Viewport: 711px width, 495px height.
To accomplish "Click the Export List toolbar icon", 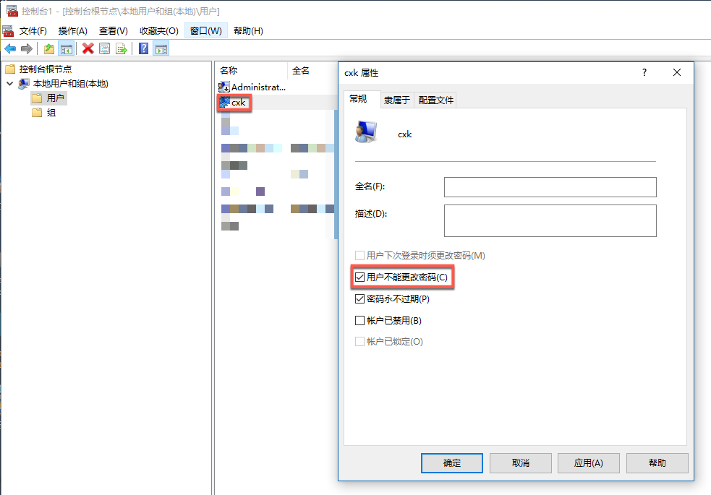I will click(122, 48).
